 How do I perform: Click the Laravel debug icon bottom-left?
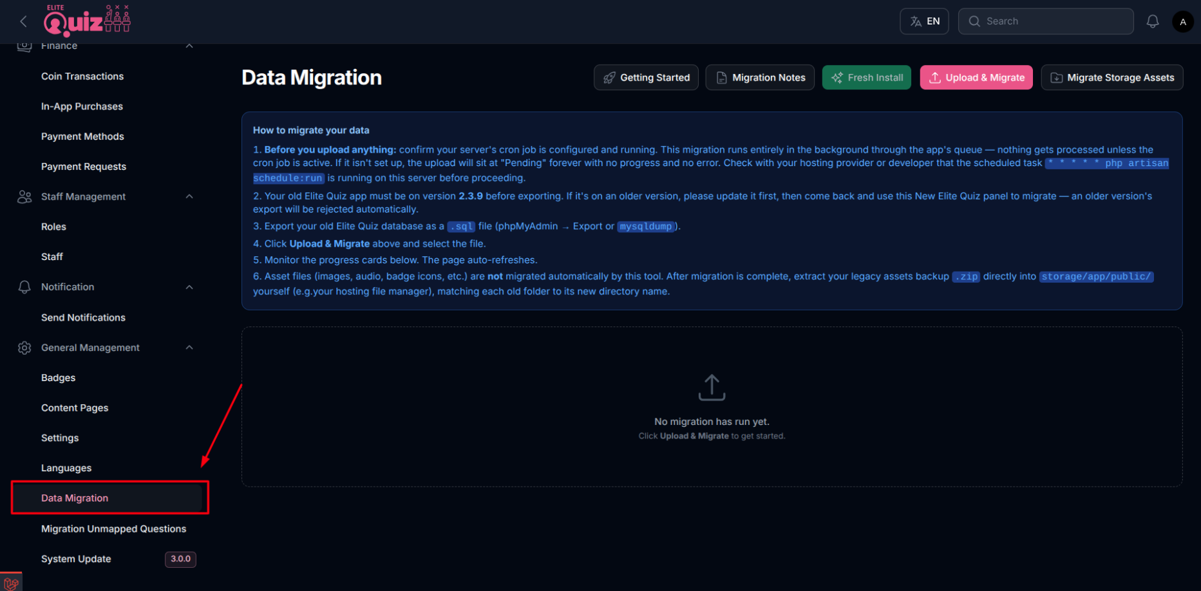pyautogui.click(x=11, y=582)
